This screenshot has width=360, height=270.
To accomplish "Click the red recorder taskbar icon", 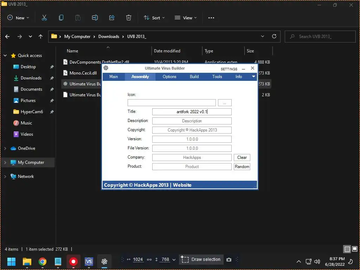I will (73, 261).
